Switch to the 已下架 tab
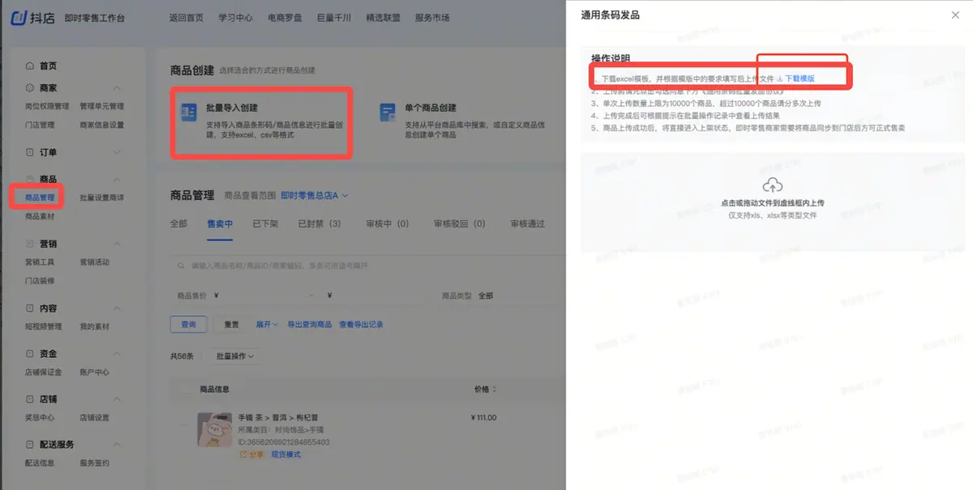The width and height of the screenshot is (973, 490). pyautogui.click(x=265, y=224)
